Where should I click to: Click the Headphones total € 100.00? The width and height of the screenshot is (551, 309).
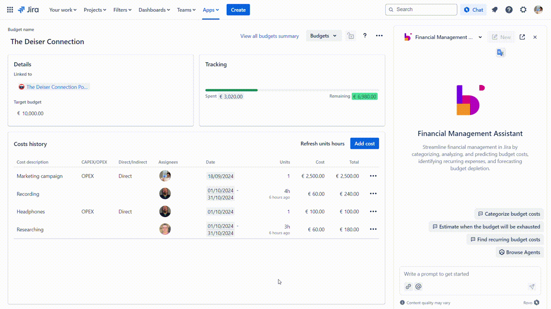coord(349,212)
